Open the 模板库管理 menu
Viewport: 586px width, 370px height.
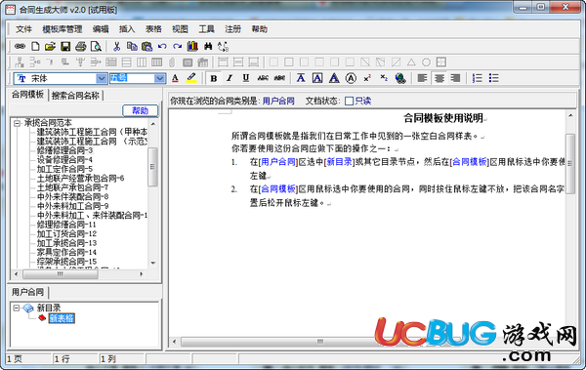pyautogui.click(x=63, y=29)
